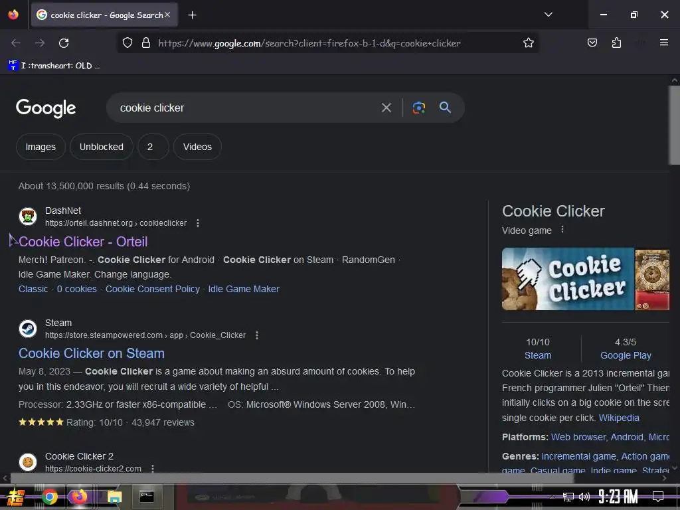Open the DashNet result options menu
680x510 pixels.
click(198, 223)
